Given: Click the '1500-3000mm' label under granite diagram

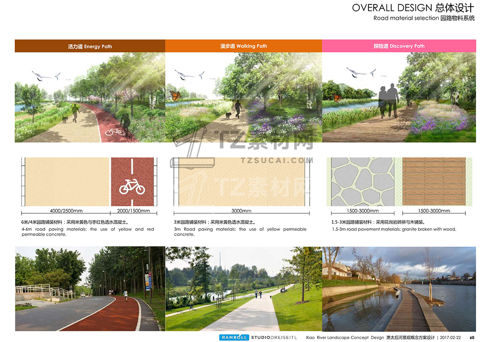Looking at the screenshot, I should [363, 211].
